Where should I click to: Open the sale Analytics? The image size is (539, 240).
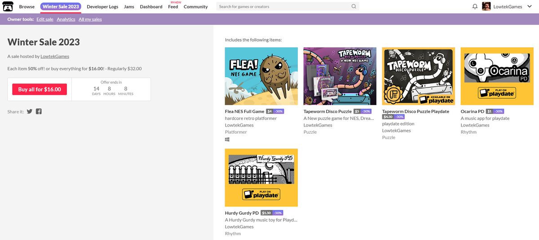pyautogui.click(x=66, y=19)
